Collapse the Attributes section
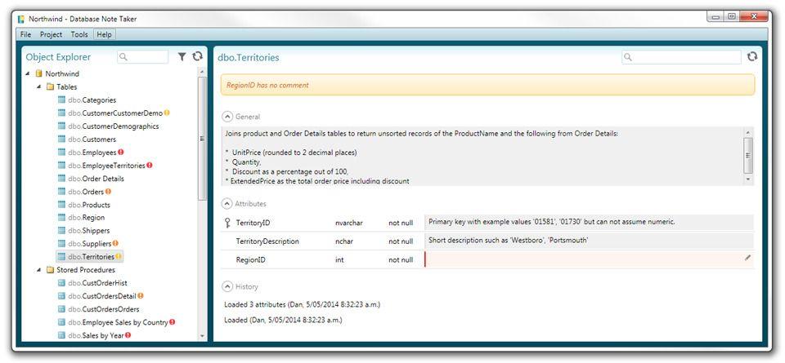Screen dimensions: 785x363 point(227,204)
